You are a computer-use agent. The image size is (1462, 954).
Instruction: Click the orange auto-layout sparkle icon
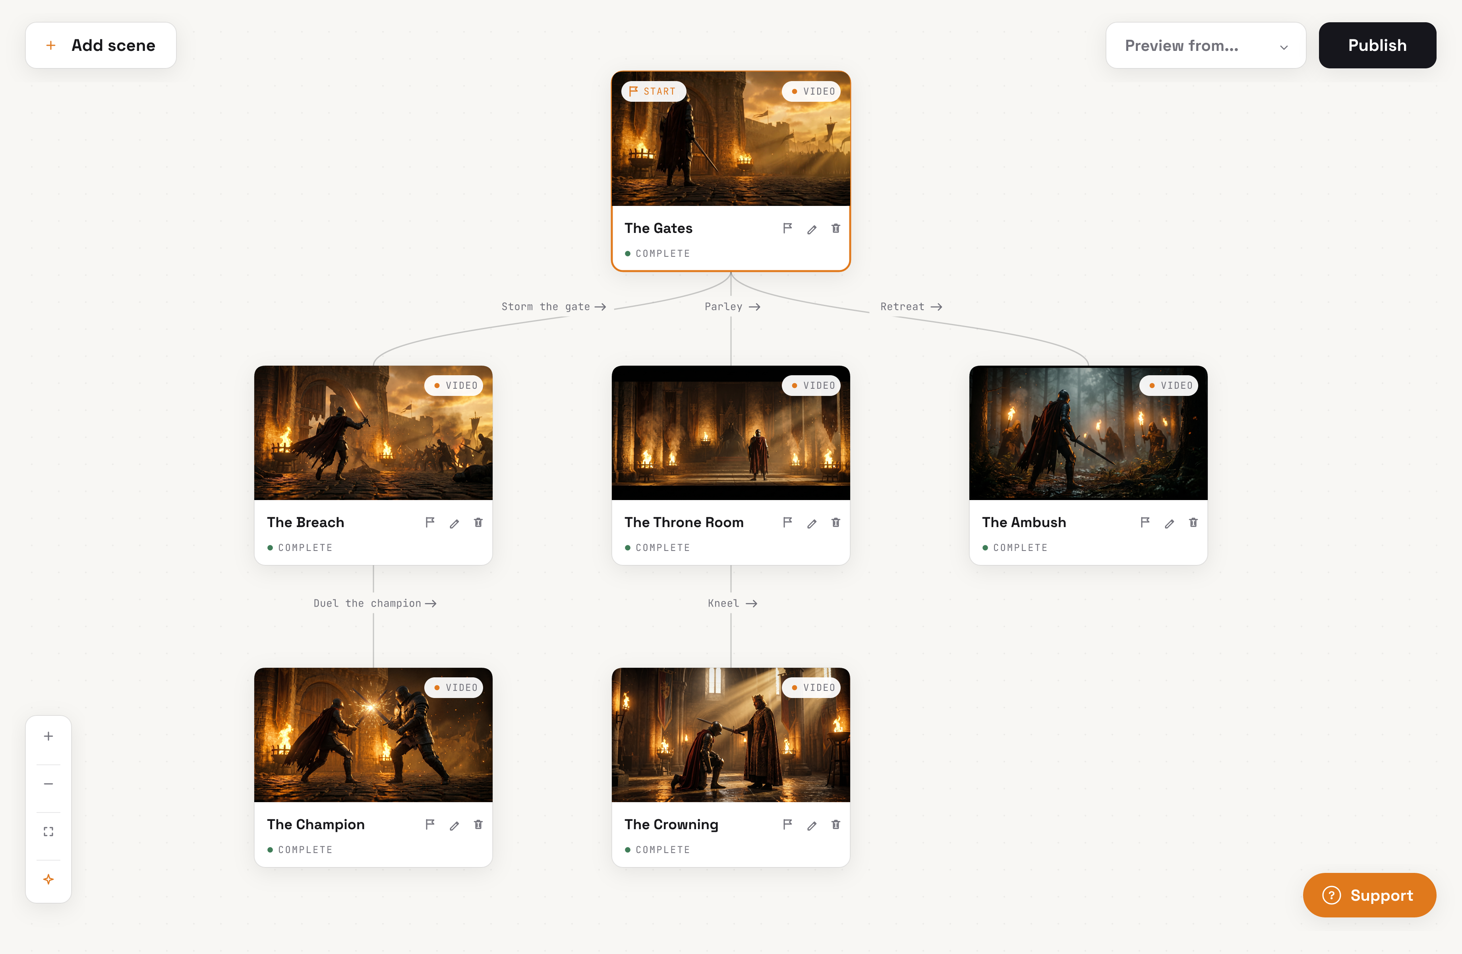[48, 880]
